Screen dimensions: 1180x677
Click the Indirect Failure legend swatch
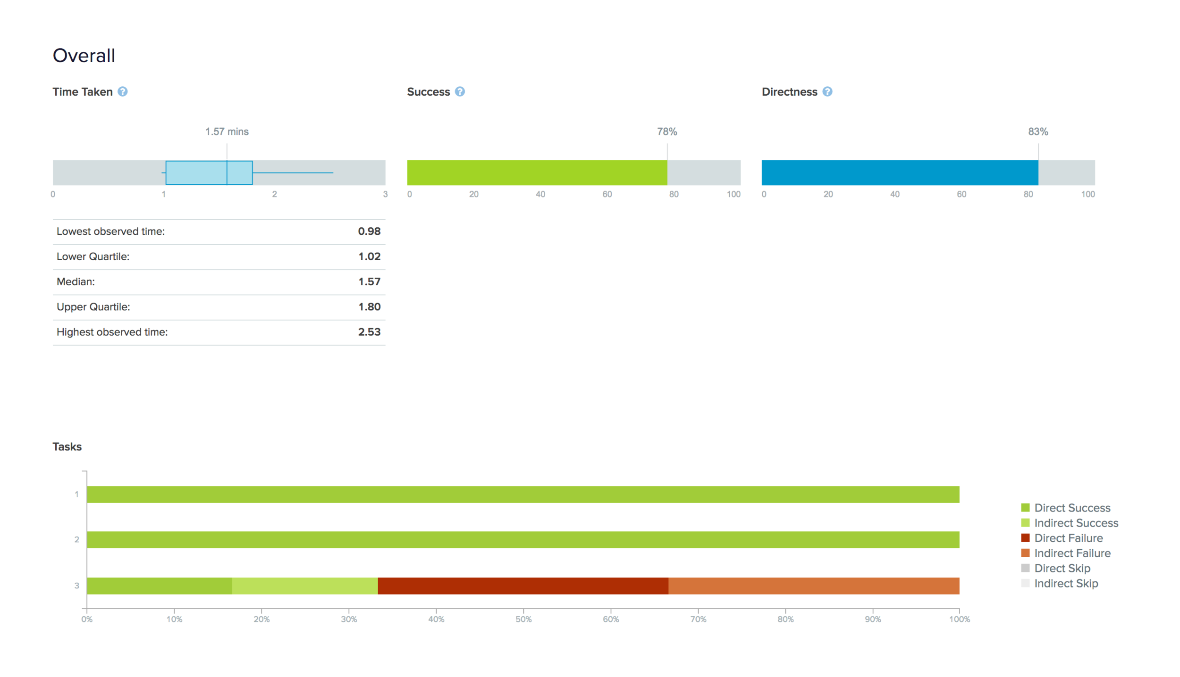point(1025,553)
